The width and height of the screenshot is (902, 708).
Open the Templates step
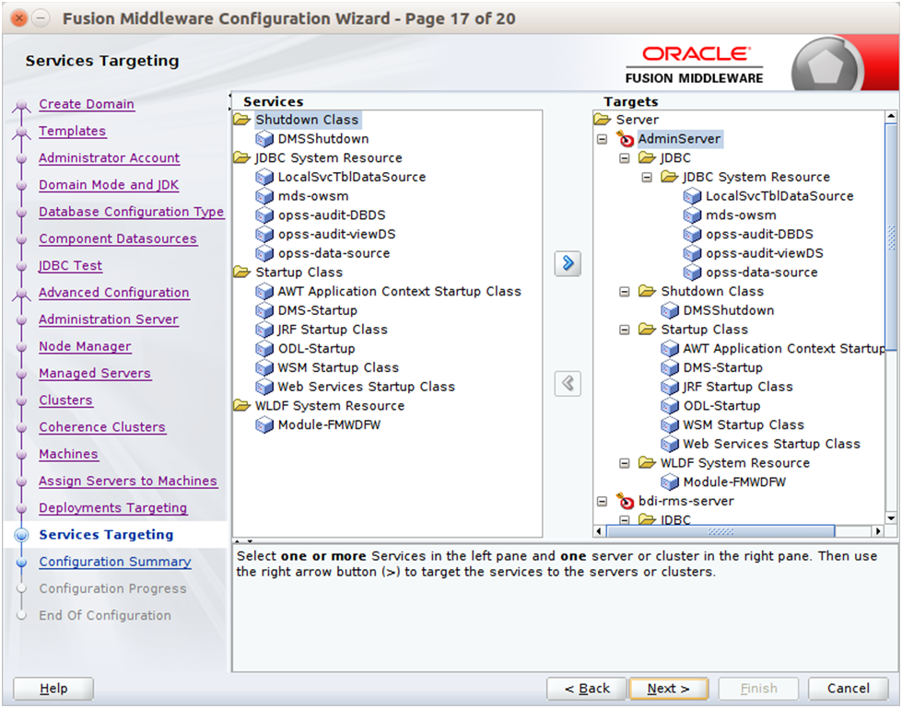pyautogui.click(x=73, y=131)
